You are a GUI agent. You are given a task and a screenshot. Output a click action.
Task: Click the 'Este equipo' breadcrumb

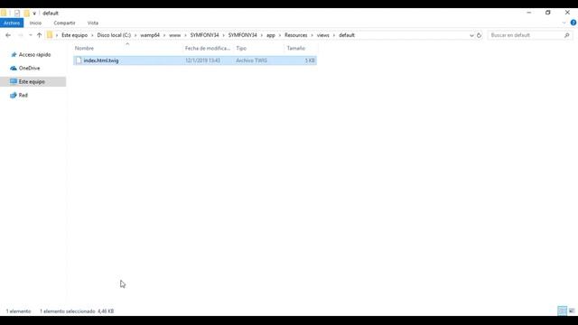tap(74, 35)
